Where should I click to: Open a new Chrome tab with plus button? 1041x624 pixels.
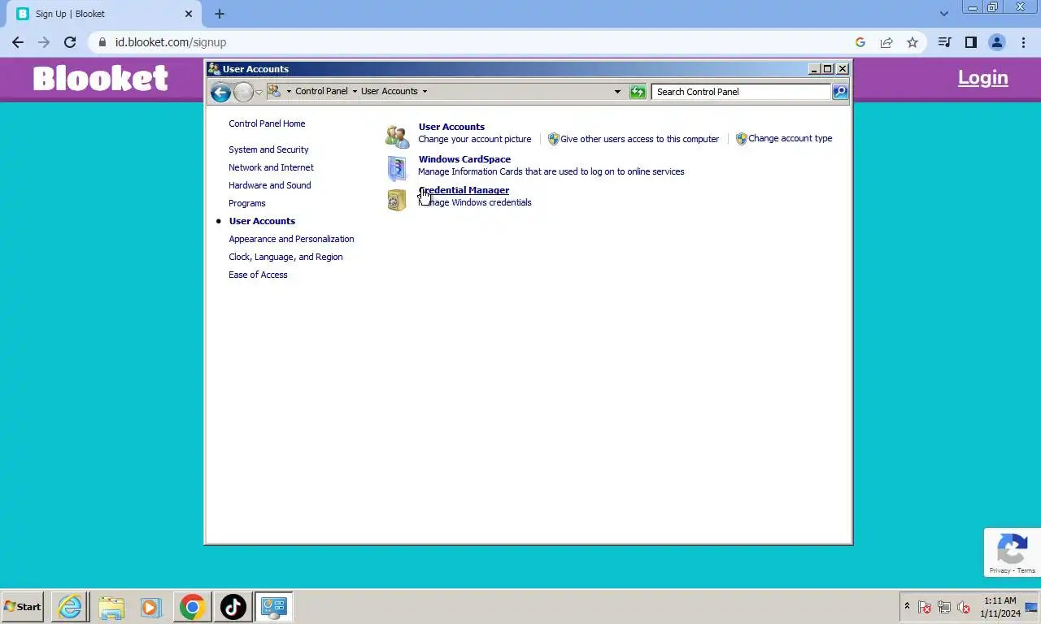pos(220,14)
